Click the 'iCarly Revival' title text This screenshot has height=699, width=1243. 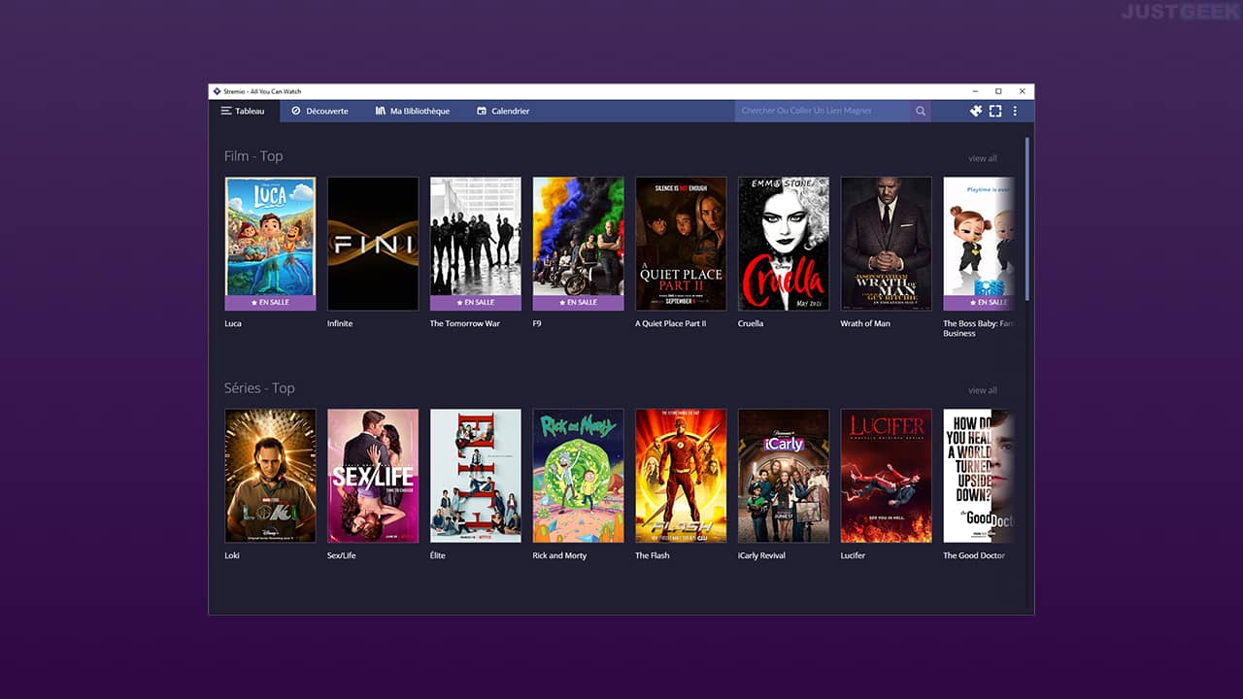[x=762, y=555]
